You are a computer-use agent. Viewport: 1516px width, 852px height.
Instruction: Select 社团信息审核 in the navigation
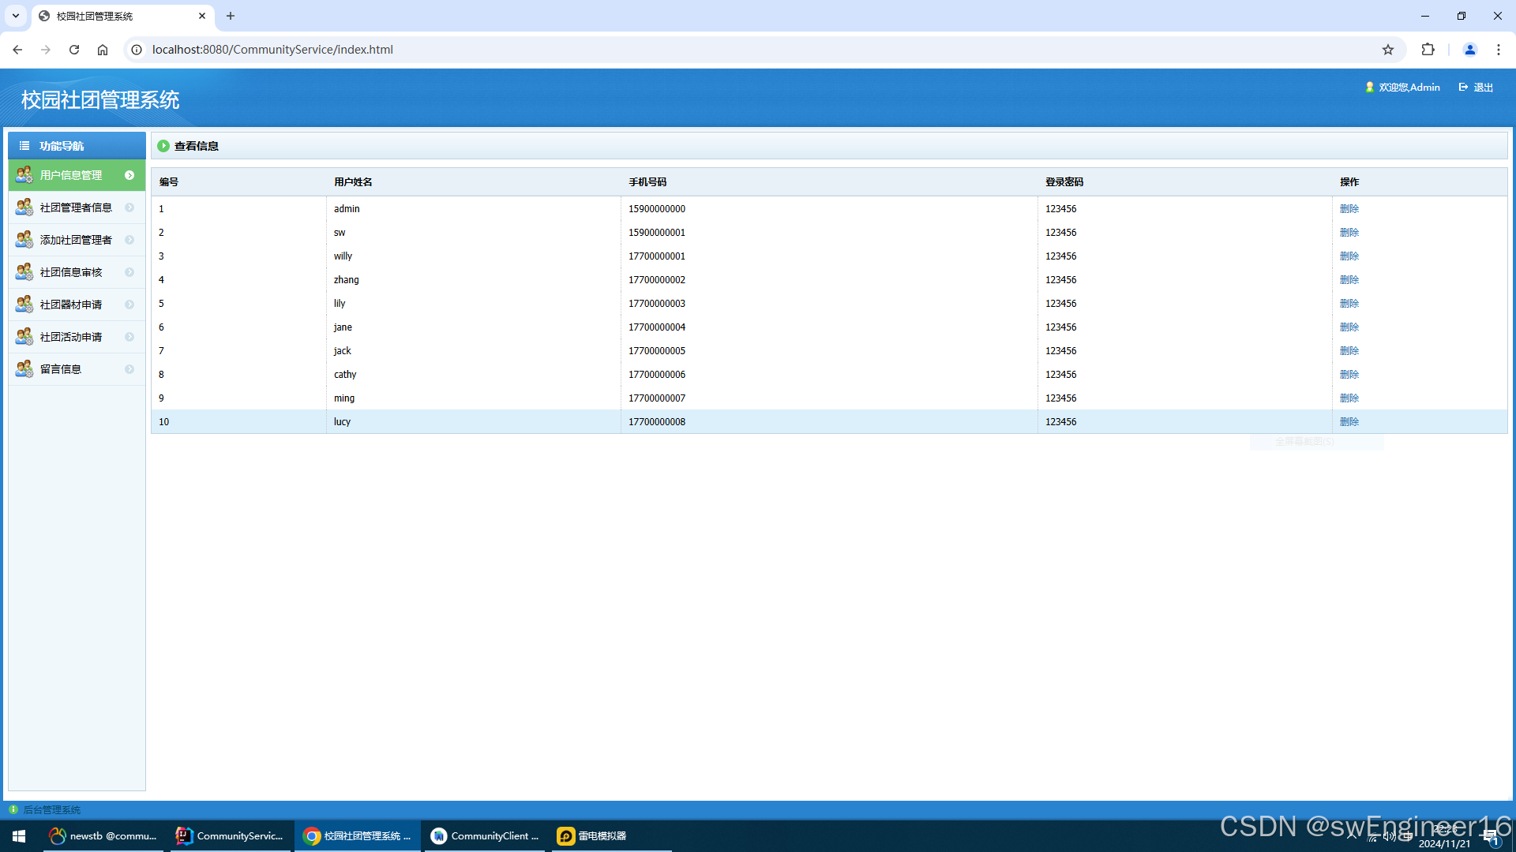71,272
